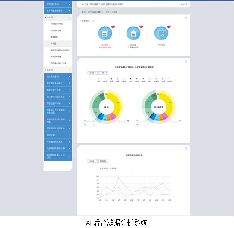Click the speaker announcement icon in the notice bar

83,4
